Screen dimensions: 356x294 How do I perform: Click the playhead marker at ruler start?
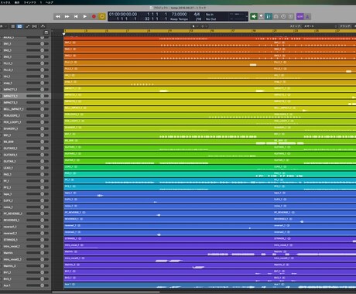[64, 34]
